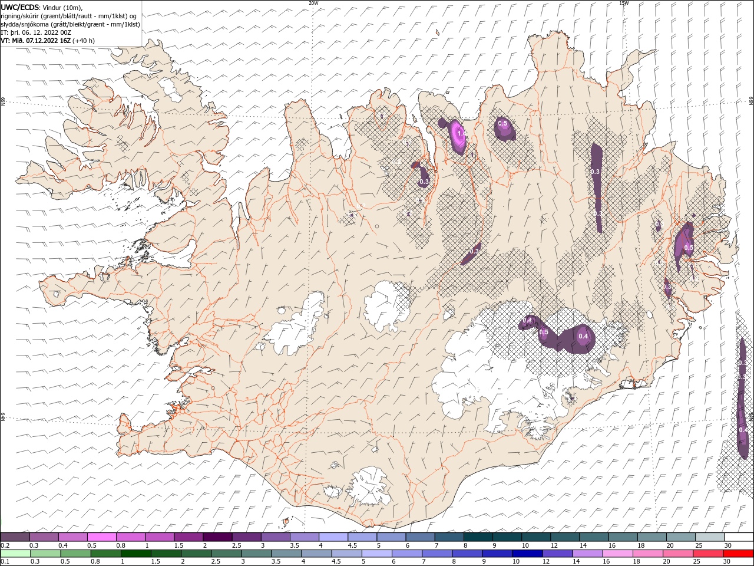Click pale green rain swatch between 0.1 and 0.3
754x566 pixels.
[16, 554]
